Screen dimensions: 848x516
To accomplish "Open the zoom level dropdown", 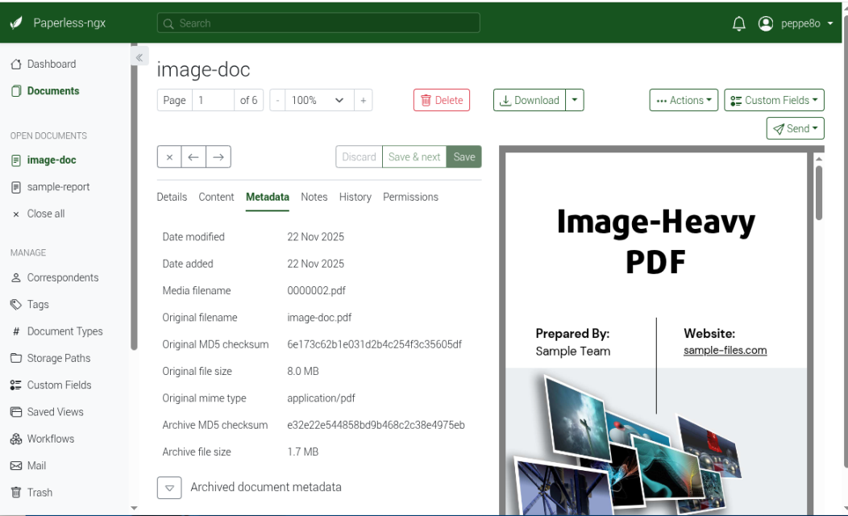I will point(318,100).
